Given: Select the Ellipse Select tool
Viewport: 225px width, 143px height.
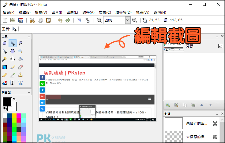Looking at the screenshot, I should (x=13, y=51).
